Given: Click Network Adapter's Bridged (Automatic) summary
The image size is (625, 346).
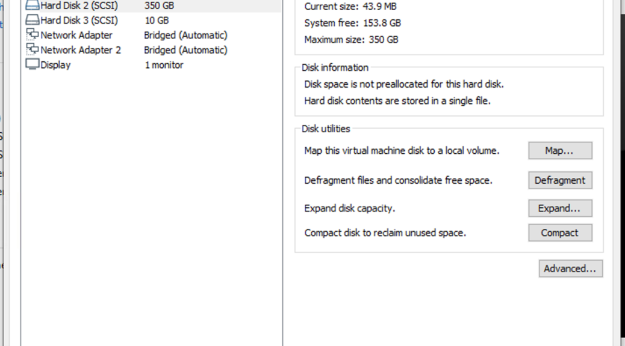Looking at the screenshot, I should point(185,35).
